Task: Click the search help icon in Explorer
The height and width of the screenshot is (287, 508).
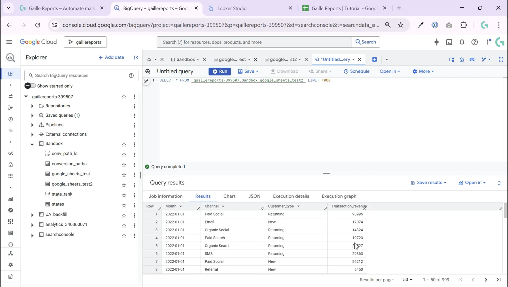Action: tap(131, 75)
